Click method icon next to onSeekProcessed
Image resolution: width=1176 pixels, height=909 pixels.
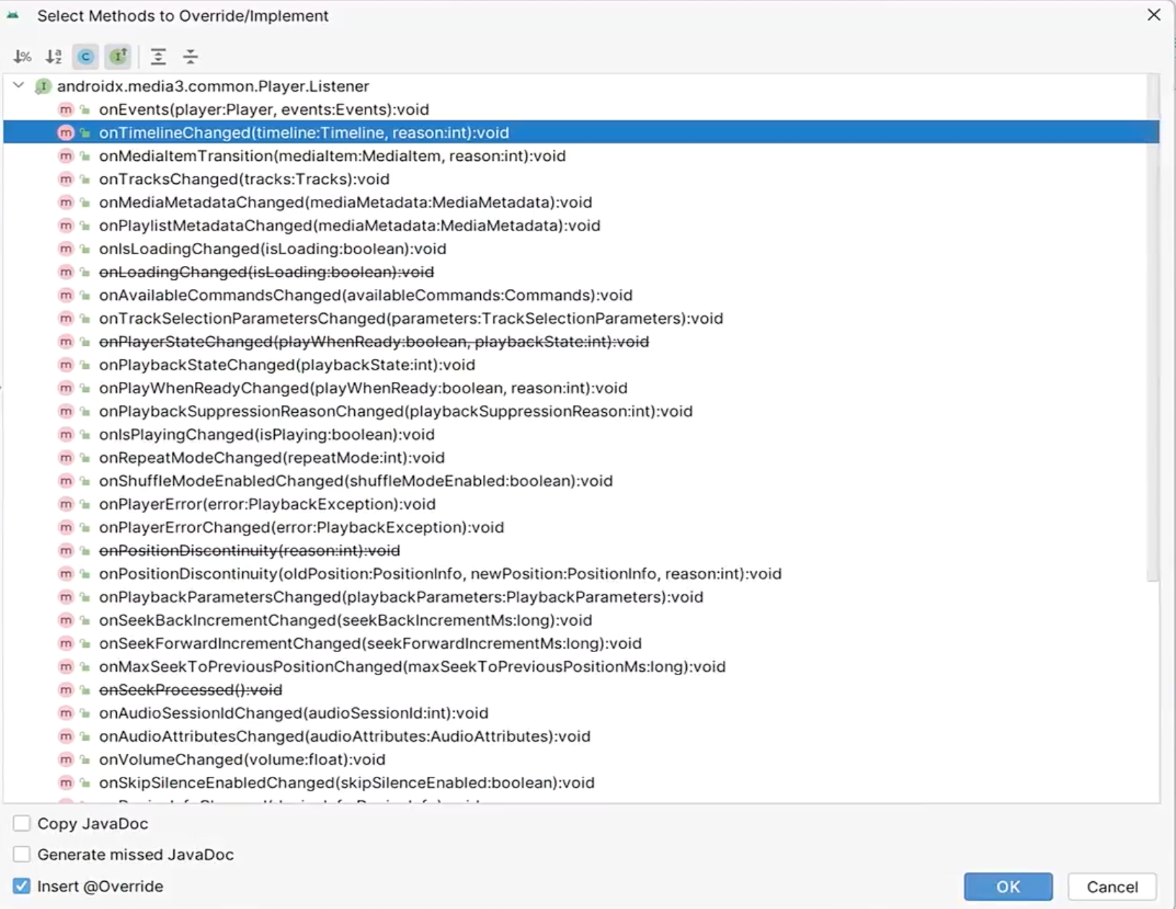point(65,690)
